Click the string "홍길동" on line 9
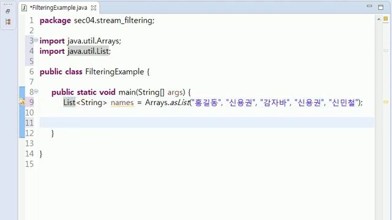 (206, 102)
